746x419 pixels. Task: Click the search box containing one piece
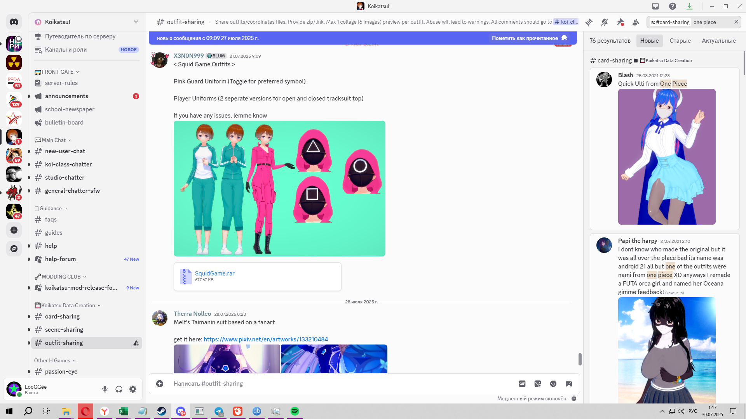(x=694, y=22)
